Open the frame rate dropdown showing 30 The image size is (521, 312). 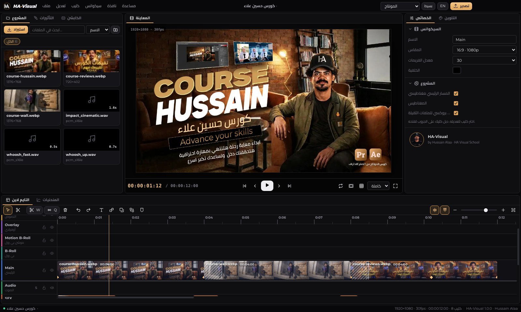click(x=484, y=60)
